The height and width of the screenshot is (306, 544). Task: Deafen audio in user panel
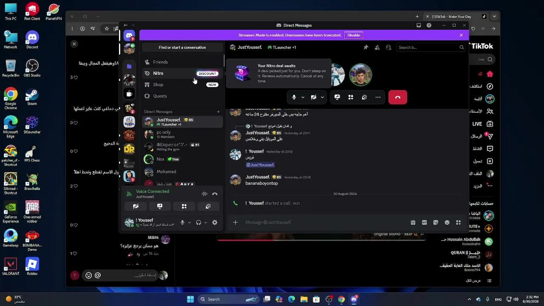click(198, 222)
